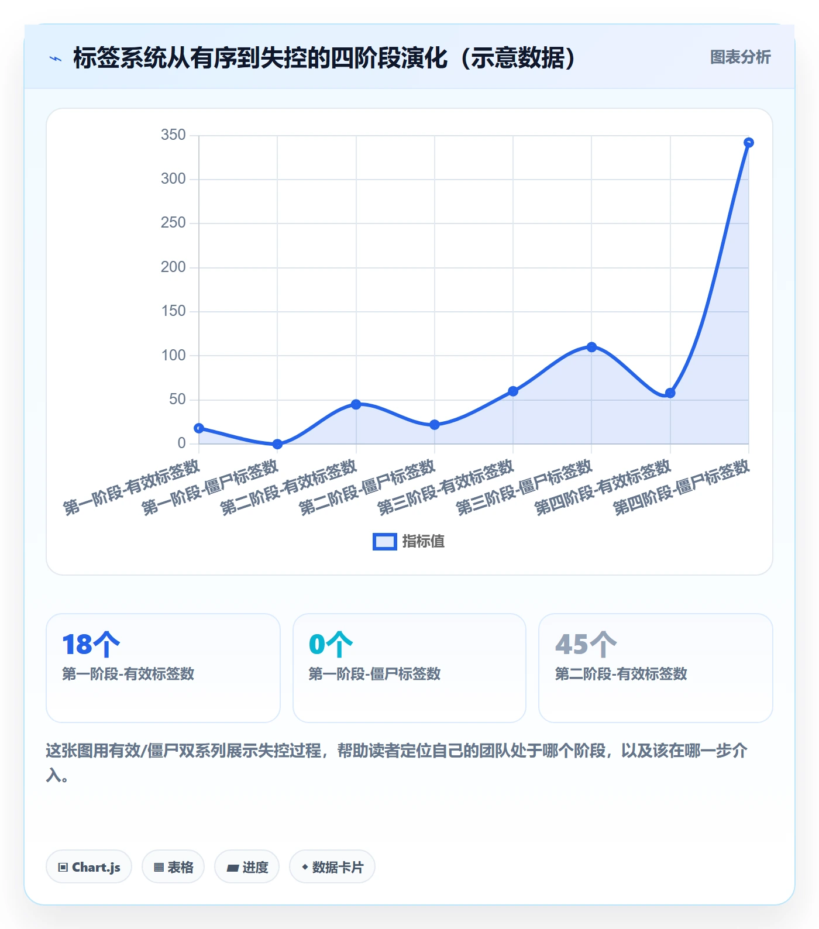Click the data point for 第四阶段-有效标签数
Image resolution: width=819 pixels, height=929 pixels.
670,393
